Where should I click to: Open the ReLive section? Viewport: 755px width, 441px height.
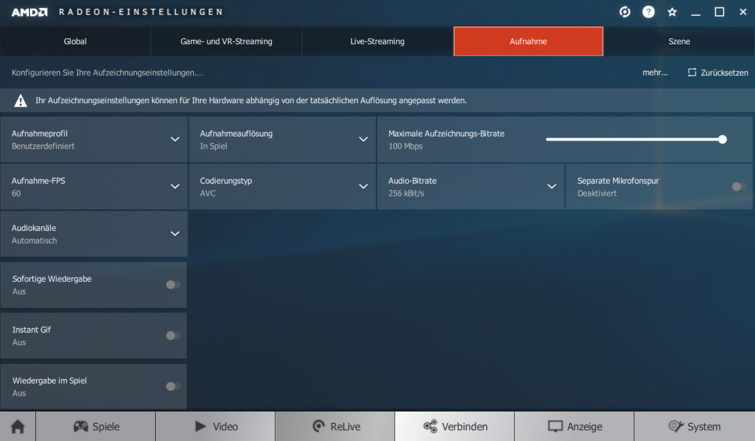(x=335, y=427)
